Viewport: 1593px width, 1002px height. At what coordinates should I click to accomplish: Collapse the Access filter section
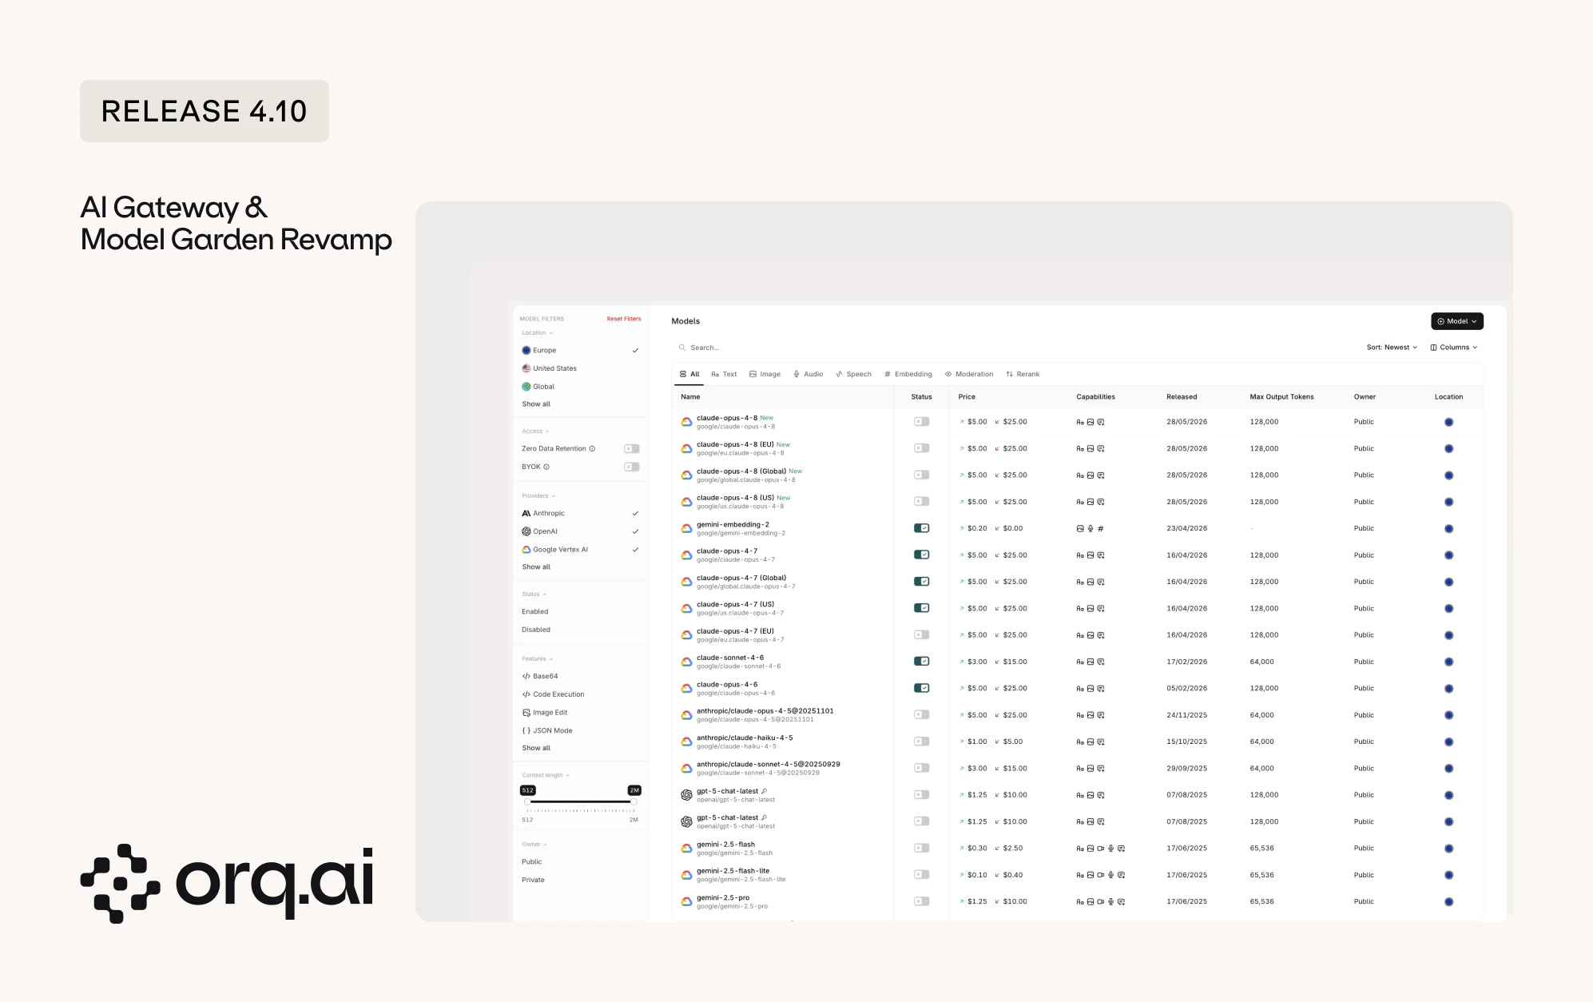coord(535,431)
